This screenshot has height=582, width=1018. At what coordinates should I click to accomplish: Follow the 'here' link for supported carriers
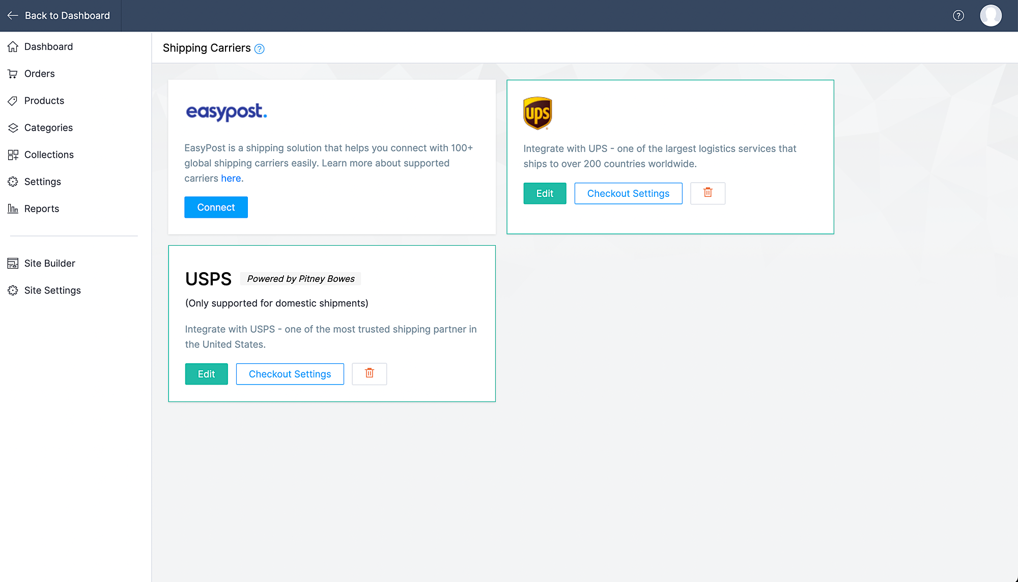coord(231,179)
